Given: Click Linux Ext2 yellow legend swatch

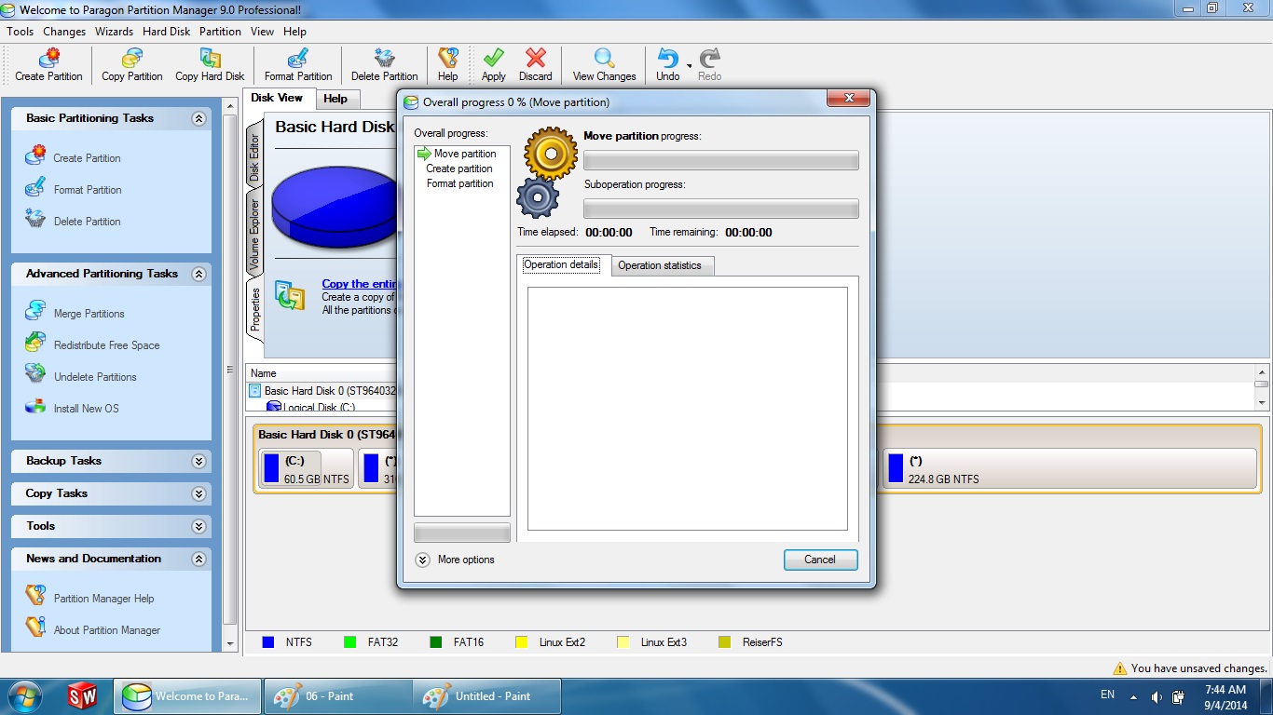Looking at the screenshot, I should click(x=522, y=642).
